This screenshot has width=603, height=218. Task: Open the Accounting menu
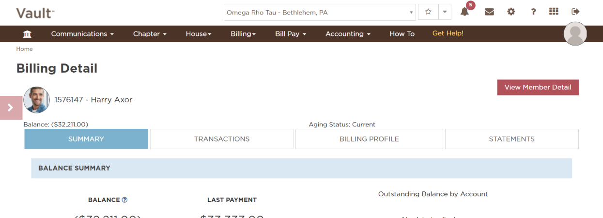point(348,34)
